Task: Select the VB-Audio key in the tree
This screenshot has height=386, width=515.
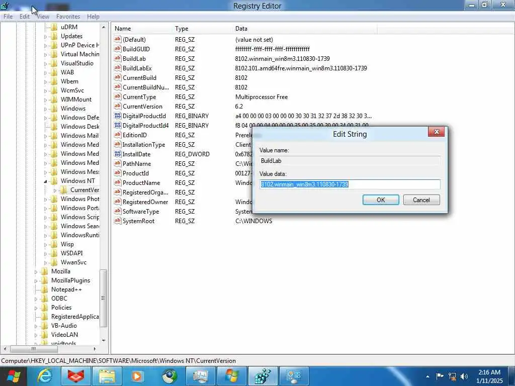Action: click(x=64, y=326)
